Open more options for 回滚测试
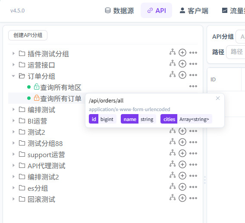 193,198
